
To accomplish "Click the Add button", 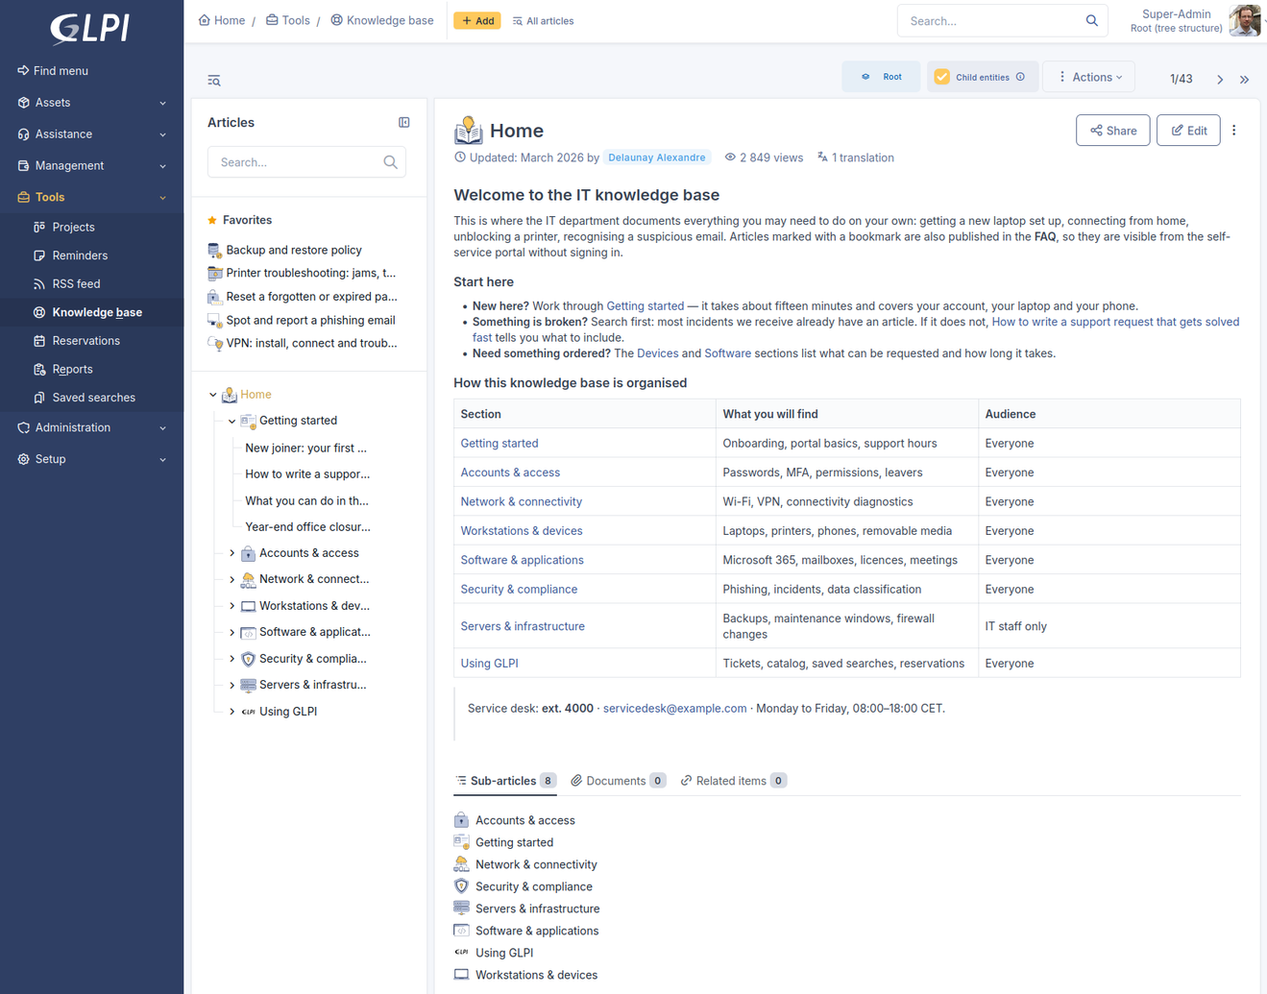I will (477, 20).
